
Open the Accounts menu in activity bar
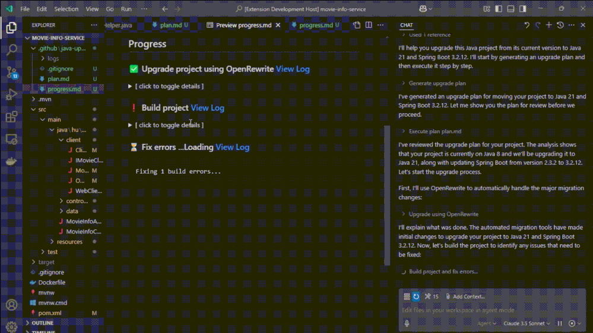[x=11, y=305]
